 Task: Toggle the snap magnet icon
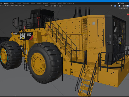tap(55, 6)
